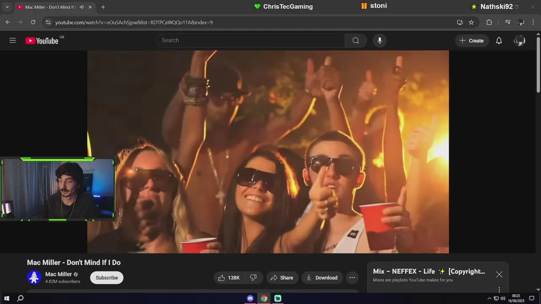Open Windows taskbar search

point(20,299)
